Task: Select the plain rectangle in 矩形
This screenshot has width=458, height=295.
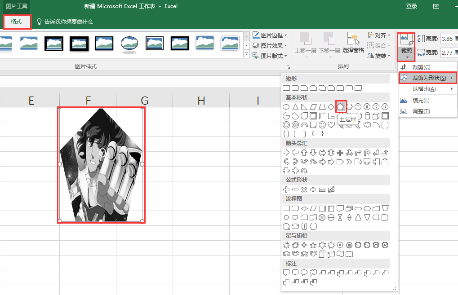Action: click(x=286, y=88)
